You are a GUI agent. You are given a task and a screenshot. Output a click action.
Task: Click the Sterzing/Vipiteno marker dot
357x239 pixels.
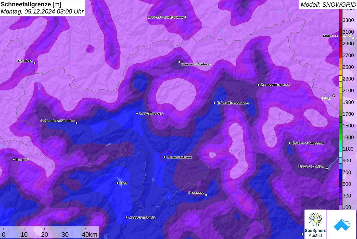point(179,62)
